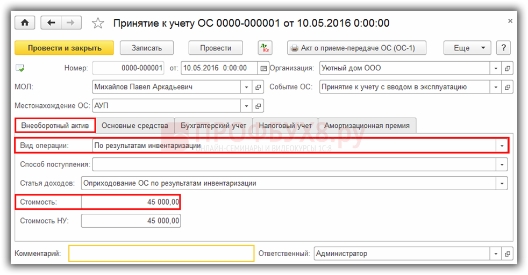Switch to the Бухгалтерский учет tab
This screenshot has width=528, height=275.
click(213, 125)
